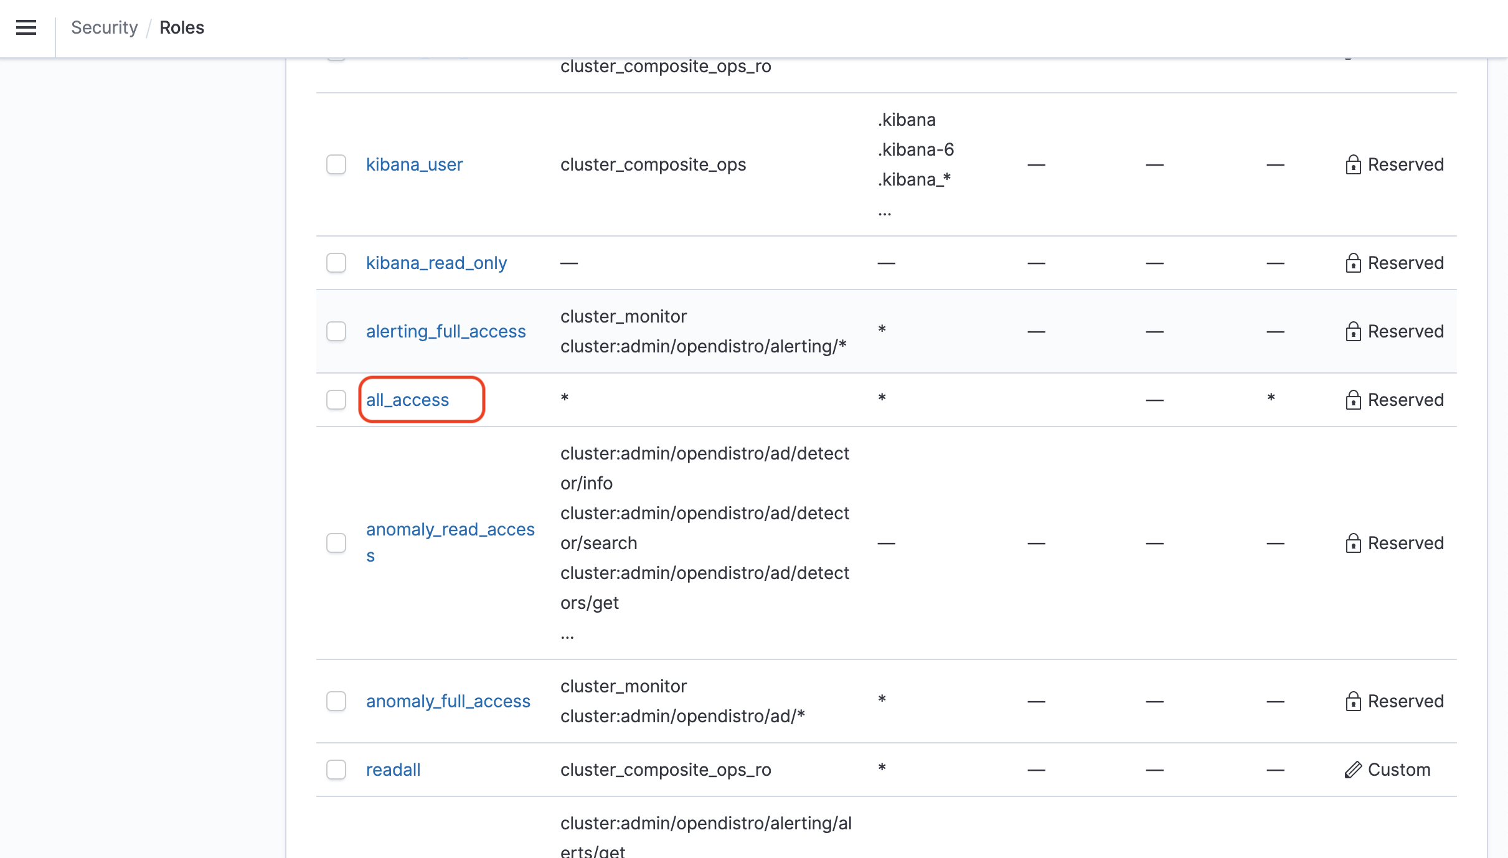Click the Roles breadcrumb item
Image resolution: width=1508 pixels, height=858 pixels.
click(x=181, y=27)
